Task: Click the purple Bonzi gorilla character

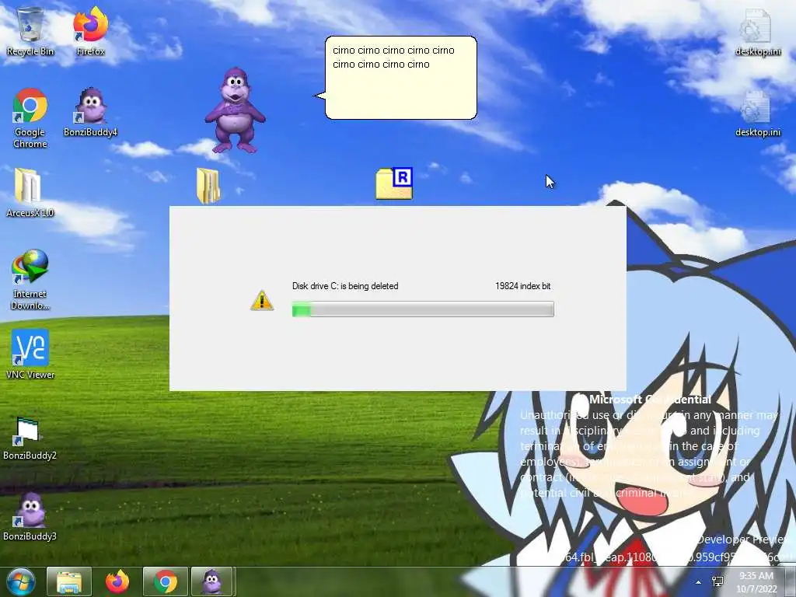Action: click(235, 110)
